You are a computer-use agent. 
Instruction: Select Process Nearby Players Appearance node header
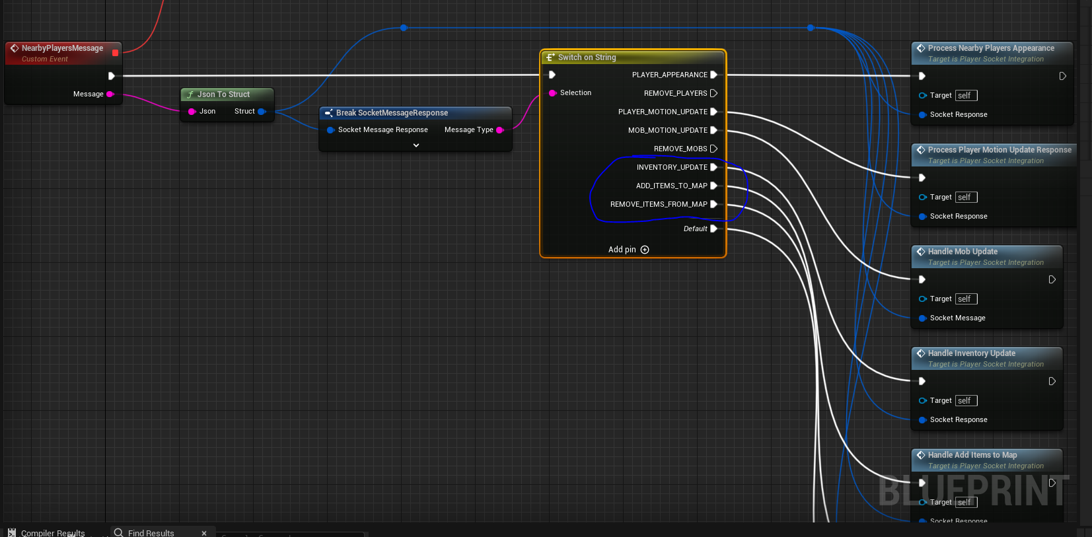[992, 53]
